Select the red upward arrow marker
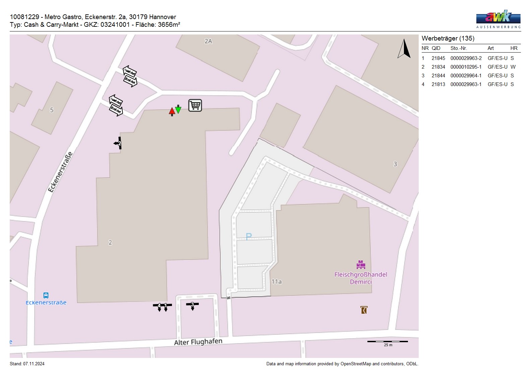Viewport: 532px width, 376px height. pos(172,111)
